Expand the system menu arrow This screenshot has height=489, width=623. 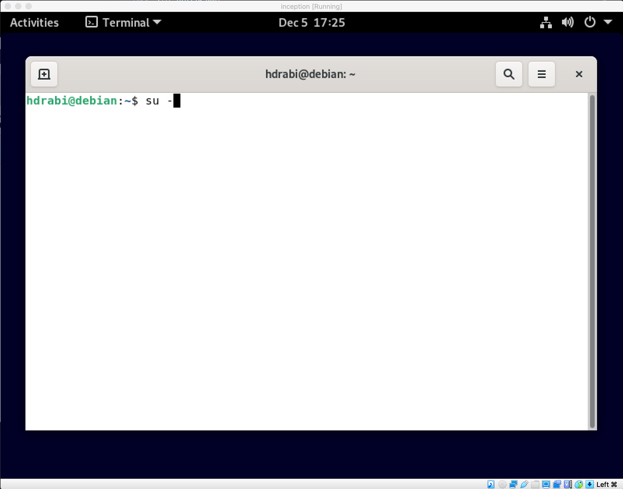pyautogui.click(x=607, y=22)
